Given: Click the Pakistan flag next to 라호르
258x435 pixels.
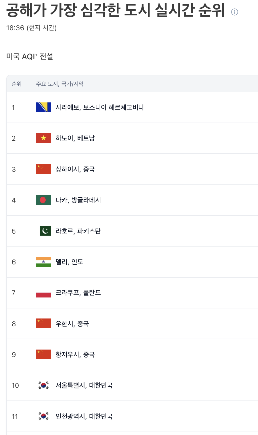Looking at the screenshot, I should (45, 231).
